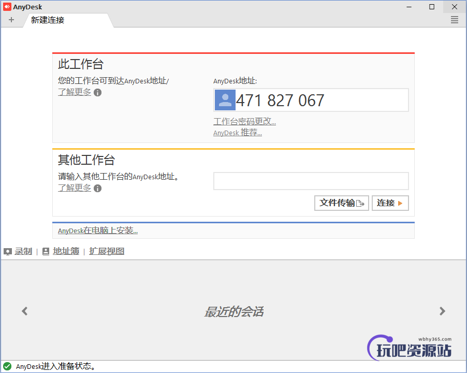Open the hamburger main menu

(x=454, y=20)
